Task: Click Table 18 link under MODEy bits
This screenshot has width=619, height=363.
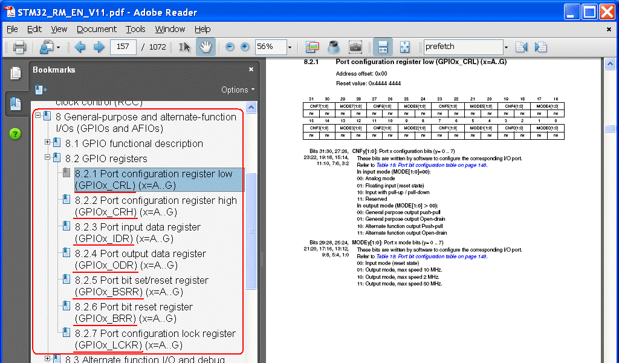Action: [x=431, y=257]
